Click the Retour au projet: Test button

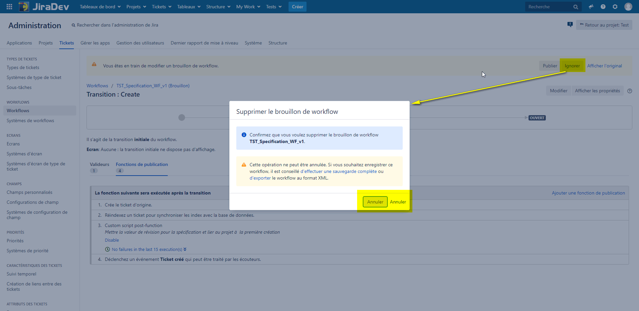coord(604,25)
